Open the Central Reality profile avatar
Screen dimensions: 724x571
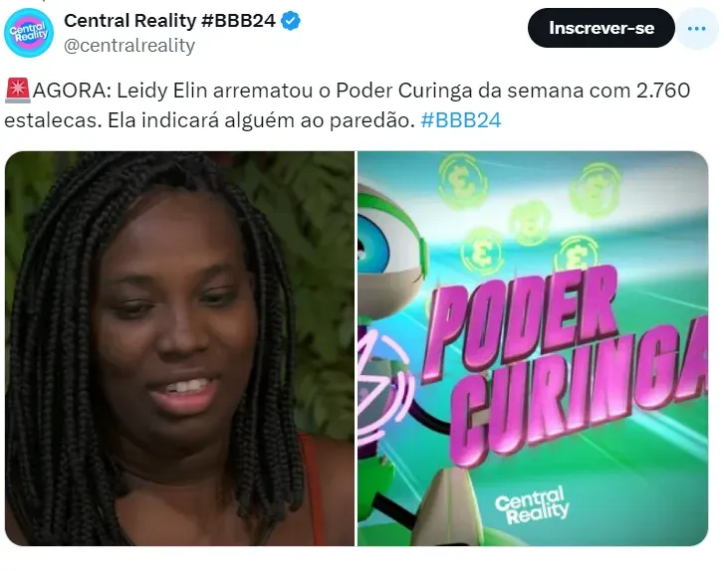(29, 33)
